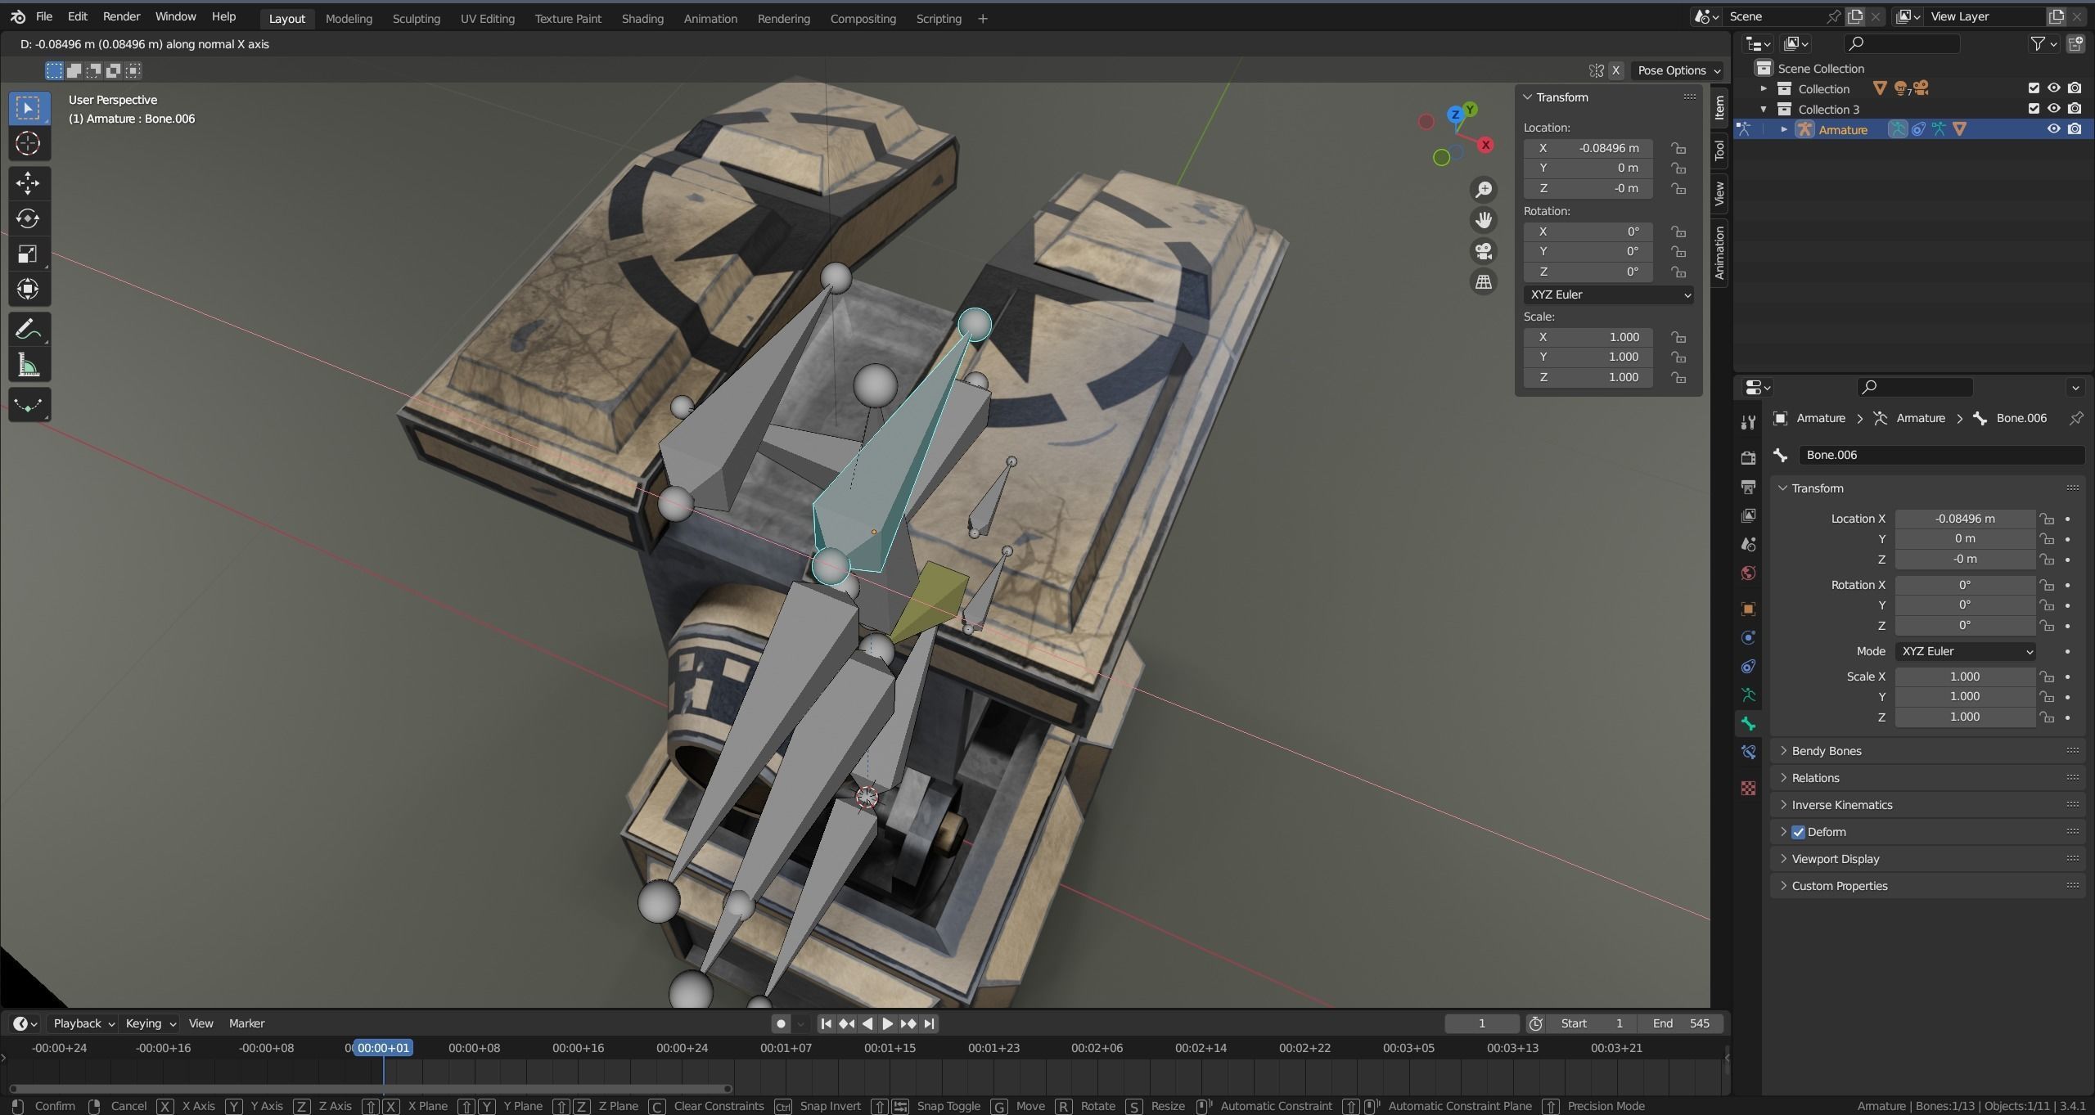Activate the combined Transform tool

coord(29,290)
